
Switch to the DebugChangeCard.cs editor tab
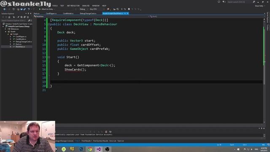tap(88, 14)
